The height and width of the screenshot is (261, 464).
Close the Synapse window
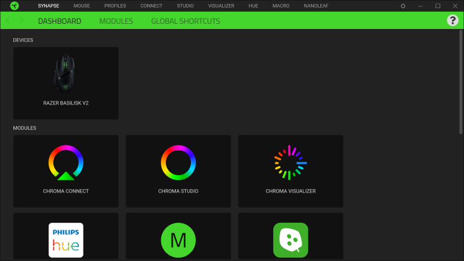[455, 6]
